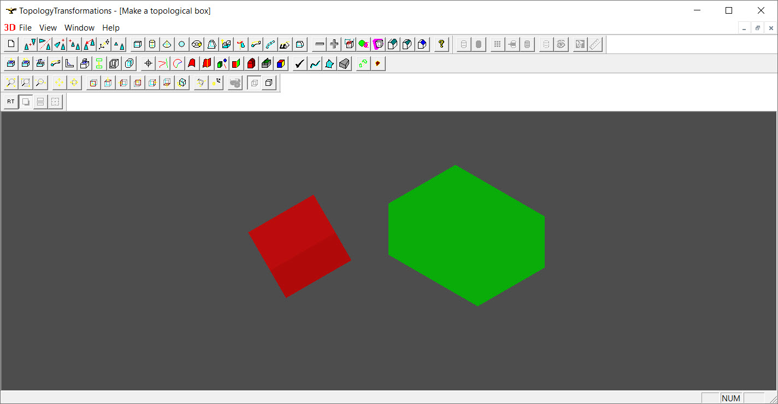This screenshot has width=778, height=404.
Task: Open the Window menu
Action: click(x=79, y=27)
